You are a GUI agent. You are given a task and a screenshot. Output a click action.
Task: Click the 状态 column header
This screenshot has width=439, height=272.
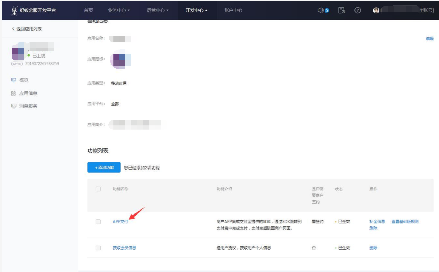pos(339,189)
